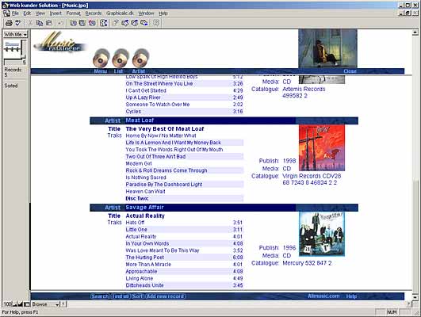Select track Dittoheads Unite

pyautogui.click(x=144, y=285)
